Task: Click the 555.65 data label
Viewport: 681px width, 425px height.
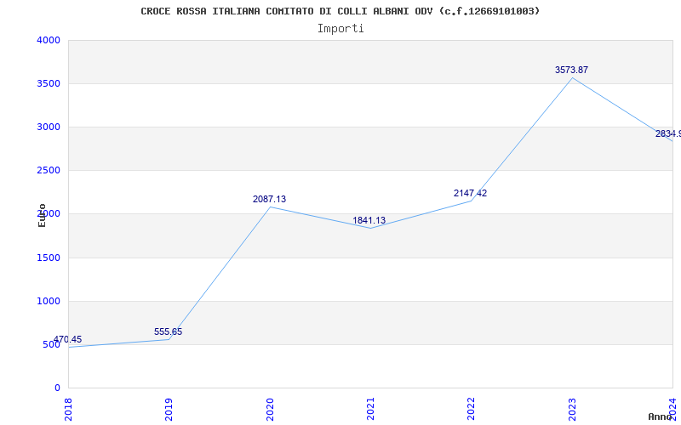Action: [168, 331]
